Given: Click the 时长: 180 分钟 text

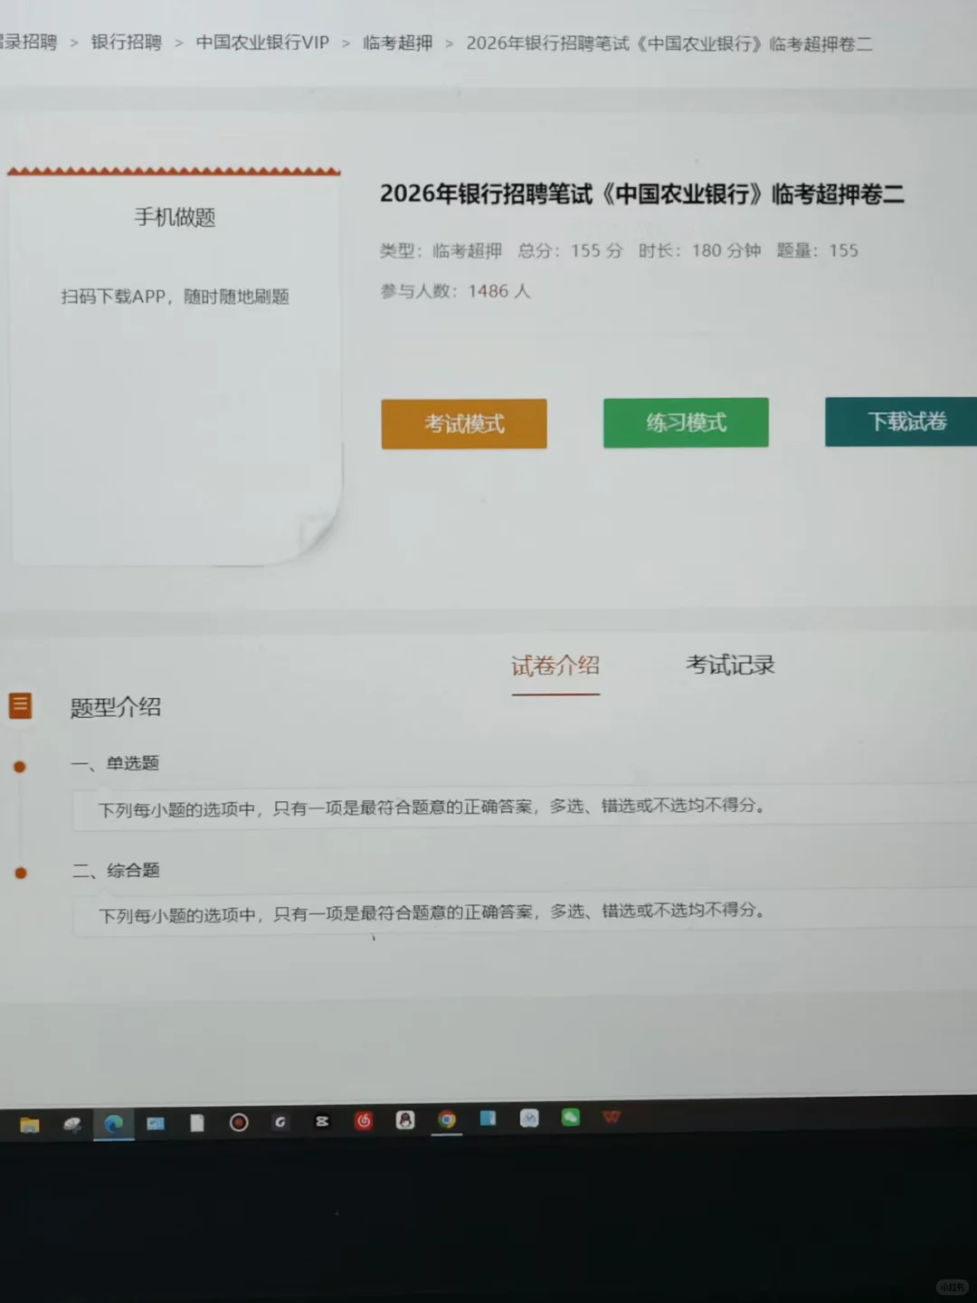Looking at the screenshot, I should [x=699, y=250].
